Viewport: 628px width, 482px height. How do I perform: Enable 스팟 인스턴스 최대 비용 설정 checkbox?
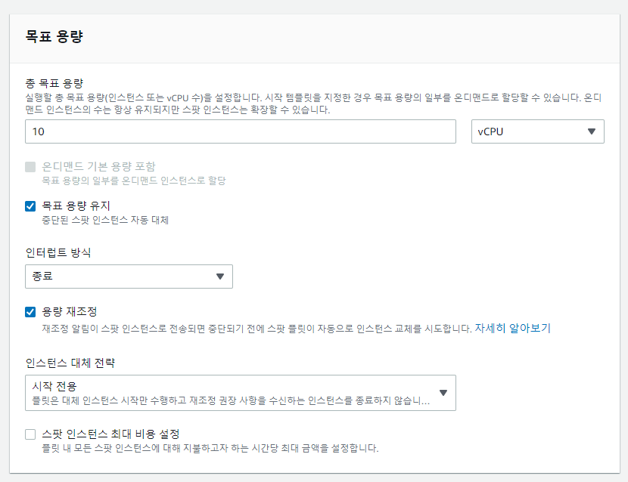click(30, 434)
